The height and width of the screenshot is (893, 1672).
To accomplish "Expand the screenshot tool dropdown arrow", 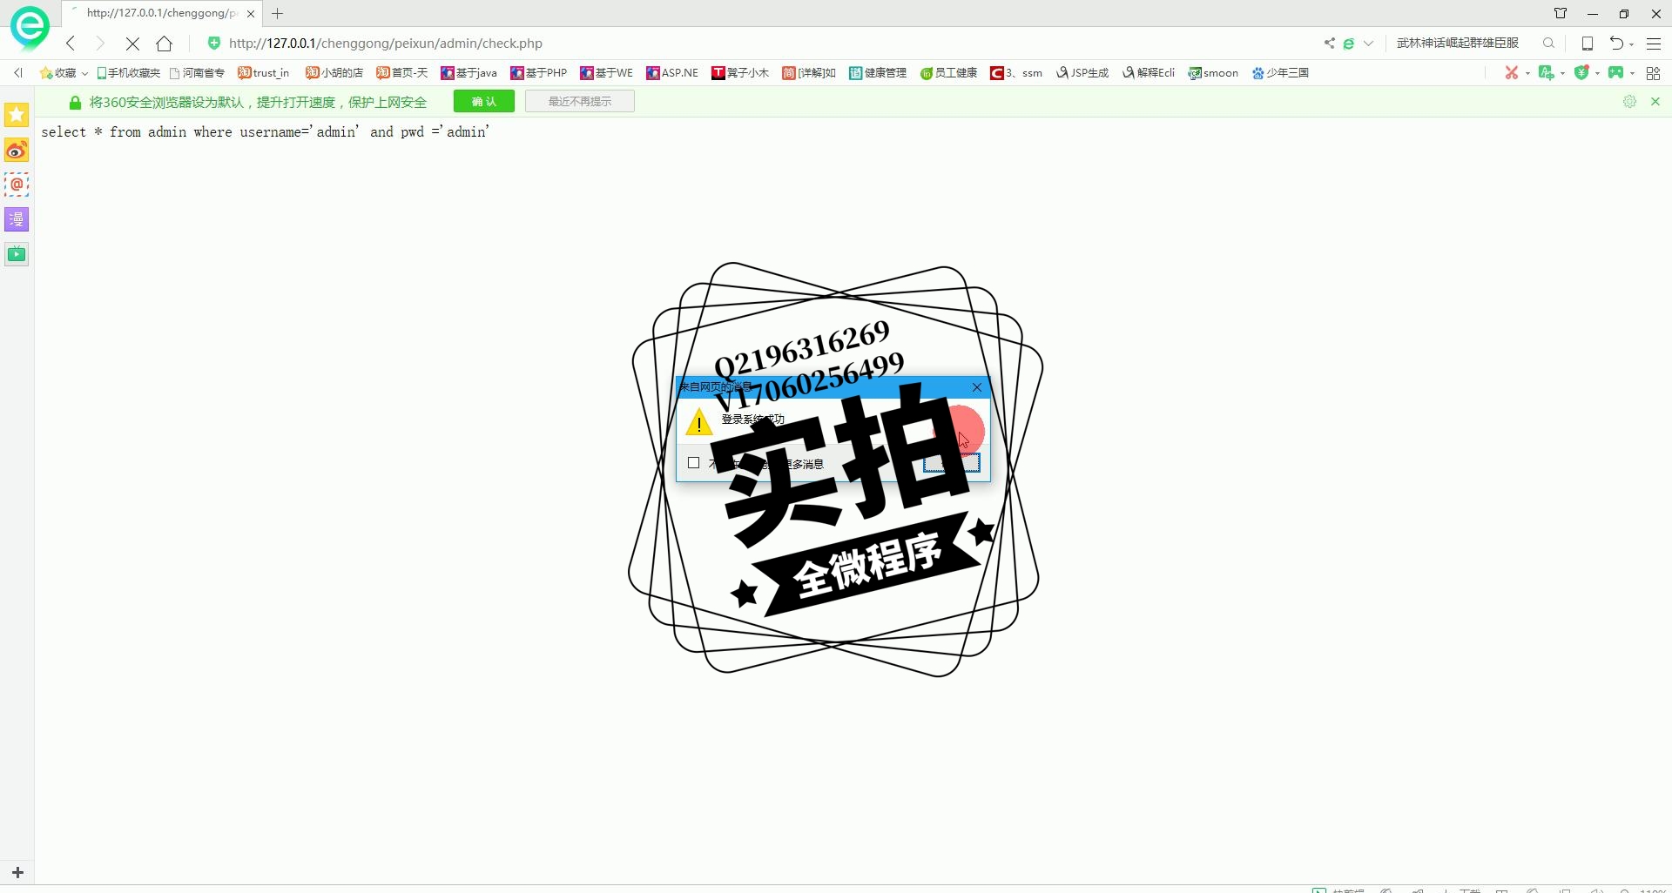I will click(1527, 73).
